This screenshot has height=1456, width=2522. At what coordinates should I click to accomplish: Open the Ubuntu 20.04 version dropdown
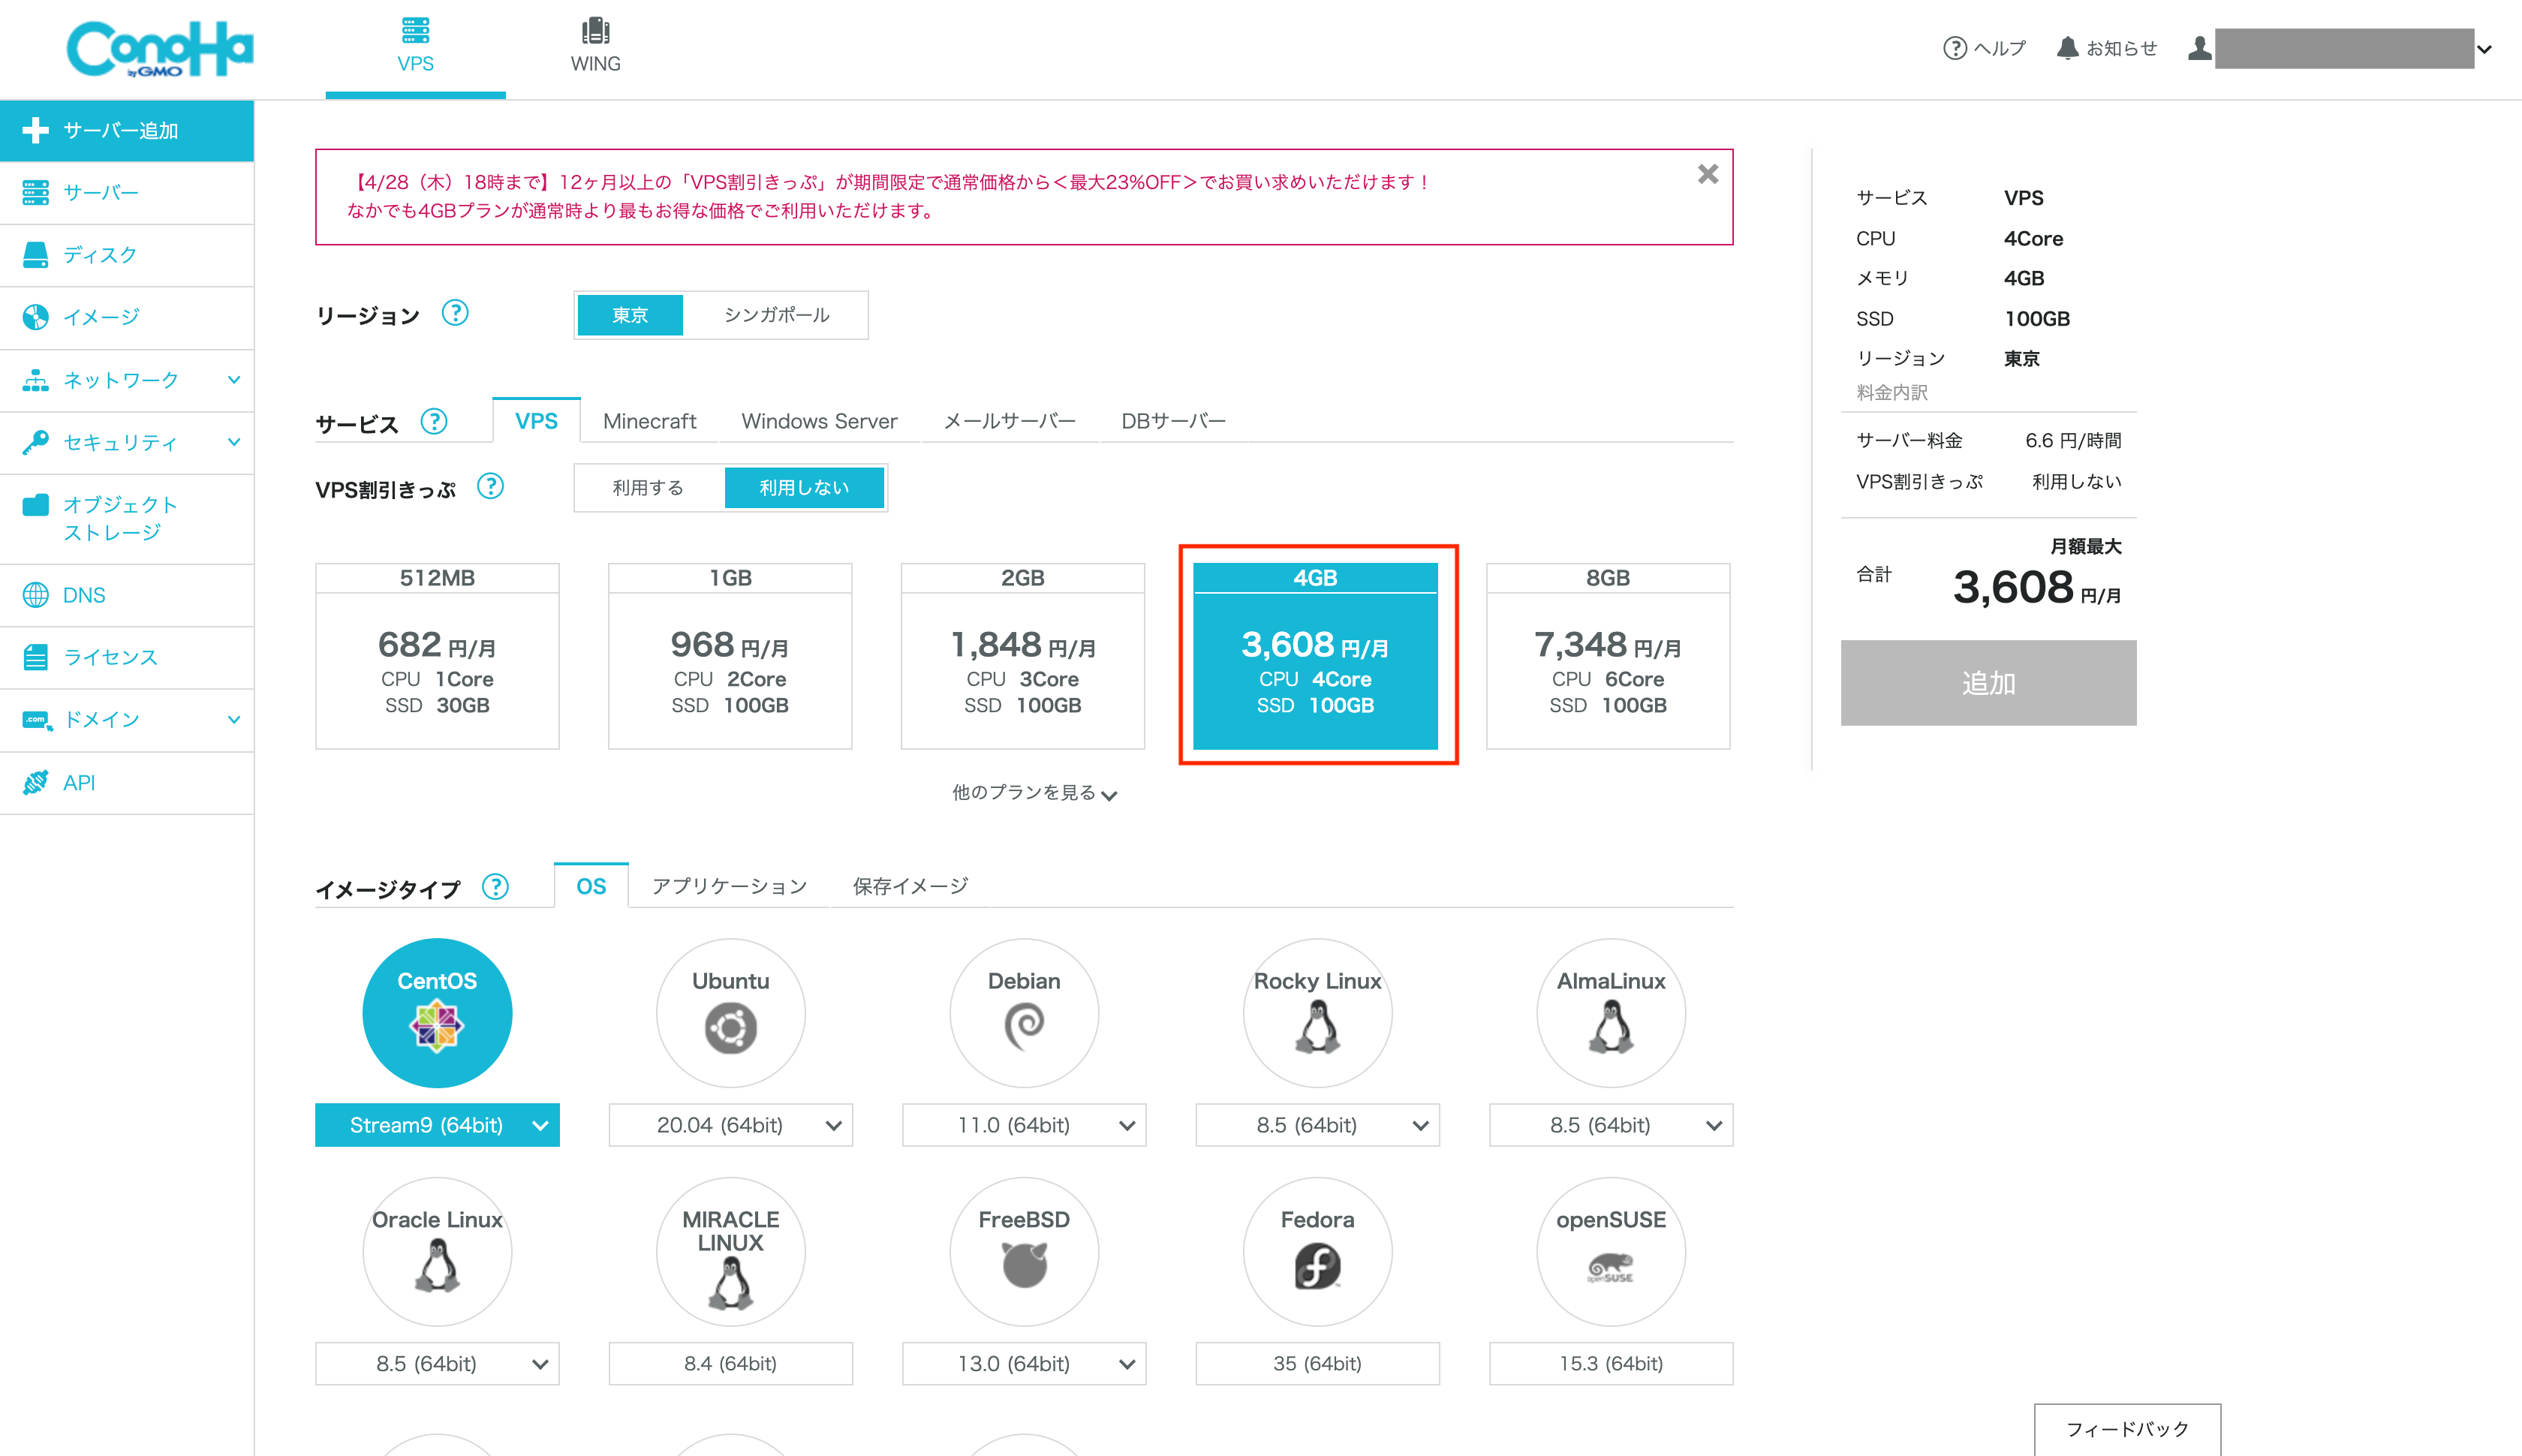click(730, 1125)
